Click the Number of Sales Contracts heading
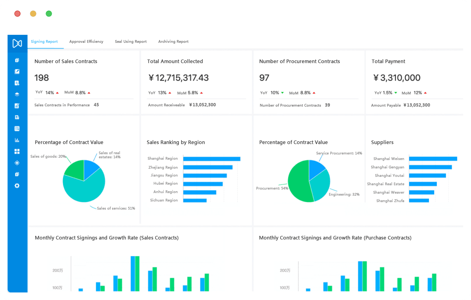Screen dimensions: 471x300 click(66, 61)
